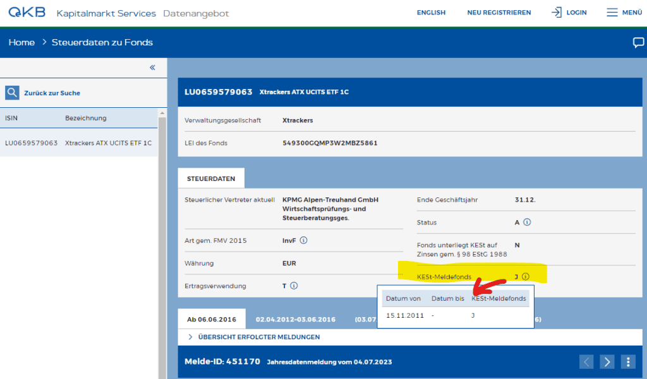Click the ISIN heading LU0659579063

pyautogui.click(x=218, y=92)
